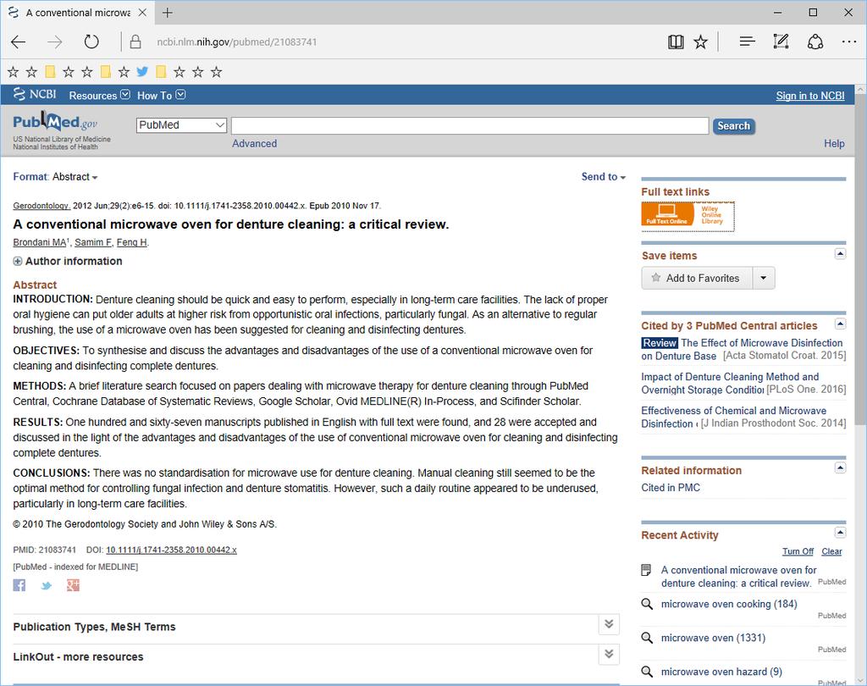Click the document icon in Recent Activity
Viewport: 867px width, 686px height.
[646, 570]
